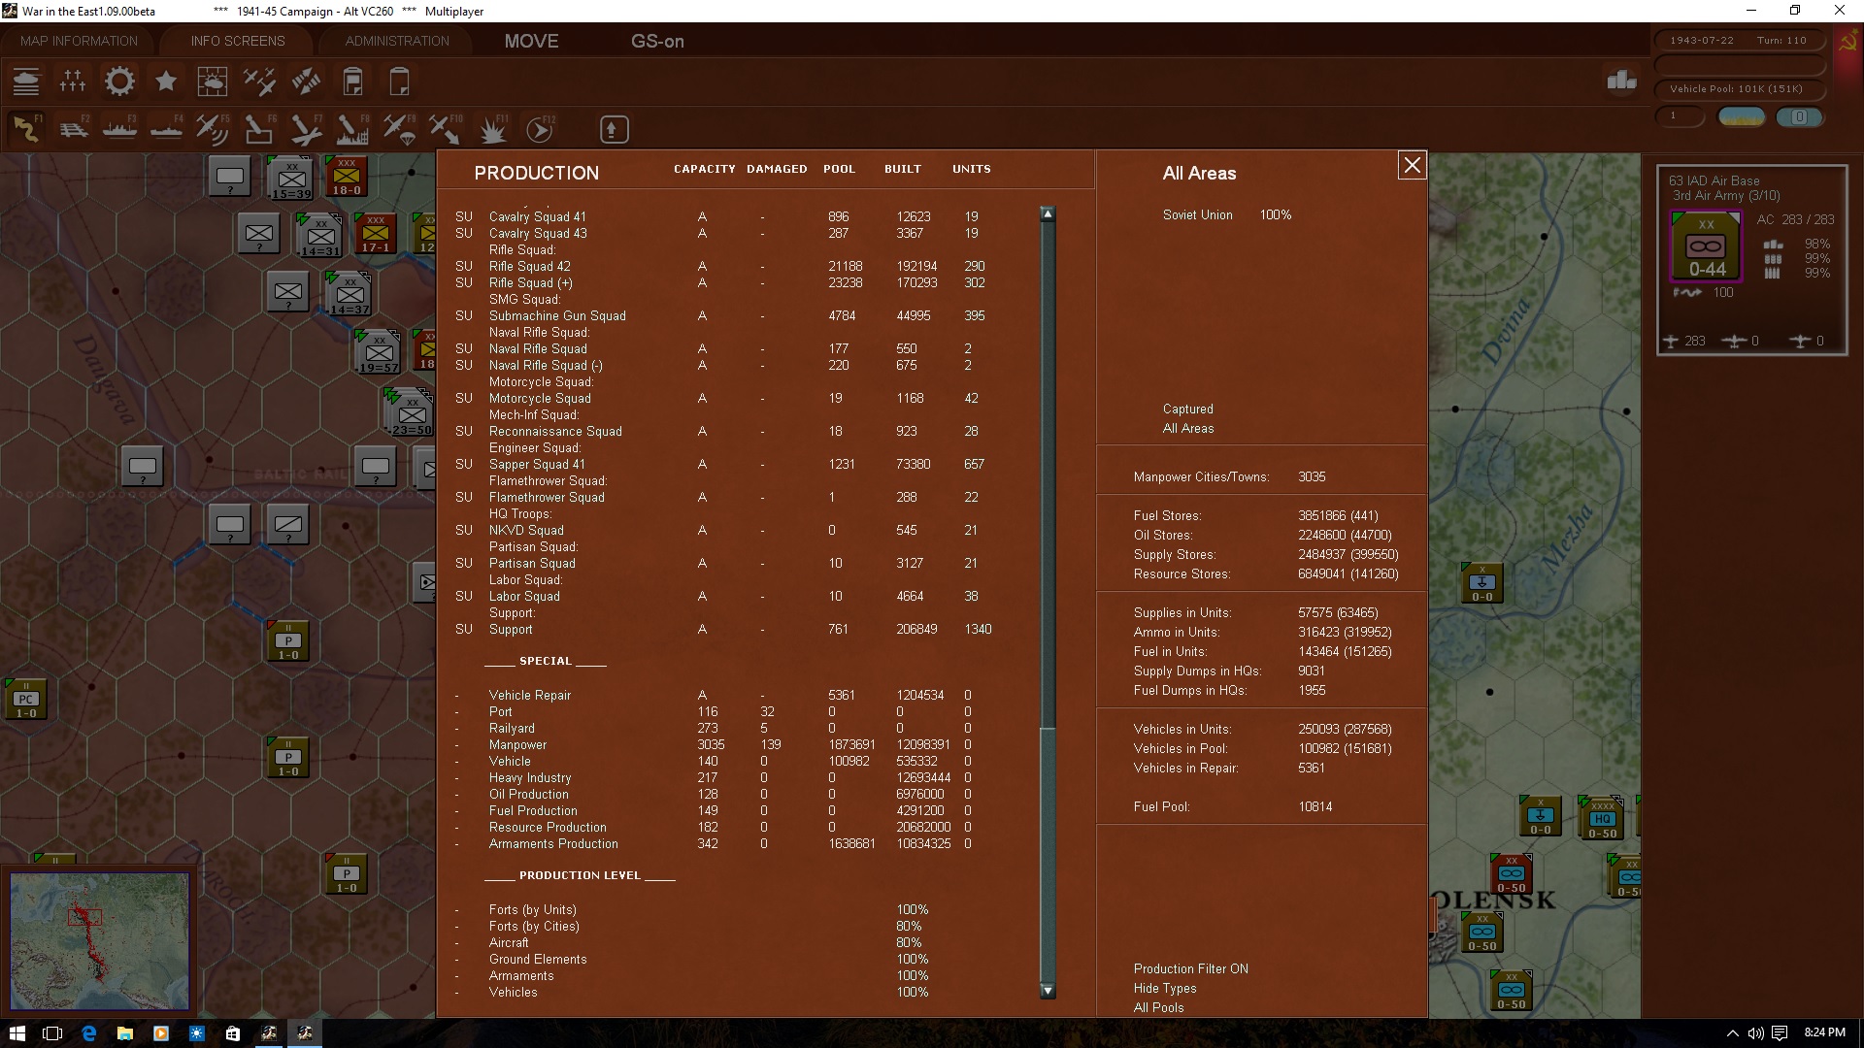Click the bar chart icon in top bar

[1621, 81]
